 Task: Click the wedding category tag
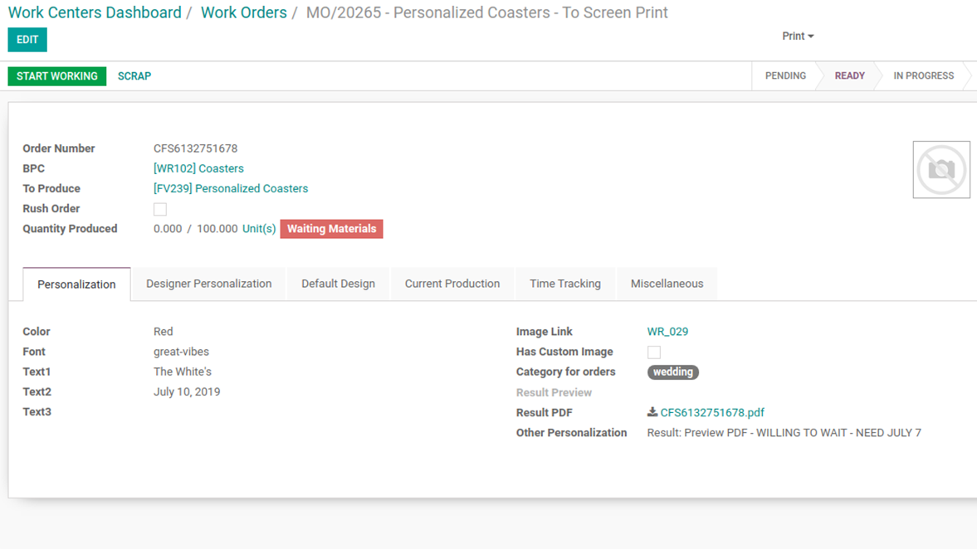(x=672, y=372)
